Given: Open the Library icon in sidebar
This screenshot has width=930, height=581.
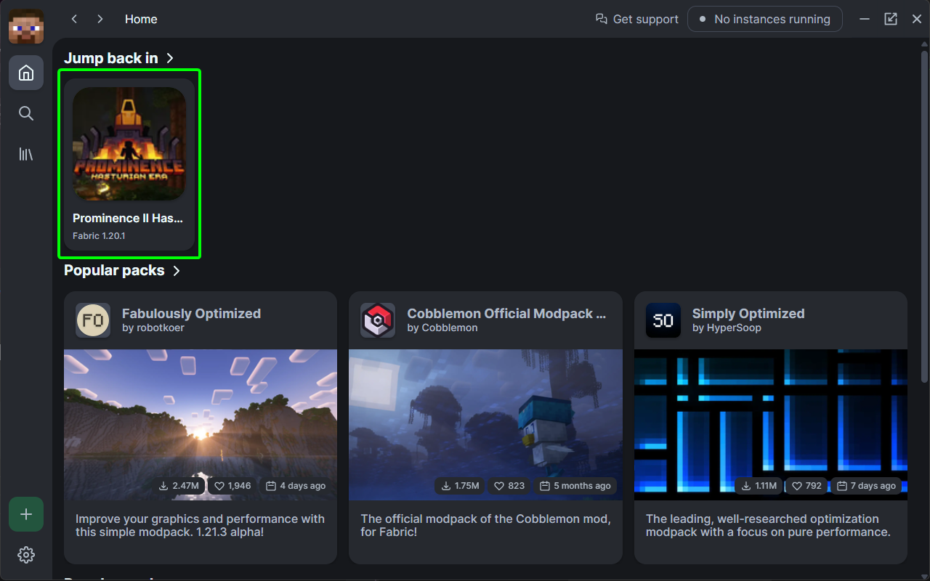Looking at the screenshot, I should (26, 154).
